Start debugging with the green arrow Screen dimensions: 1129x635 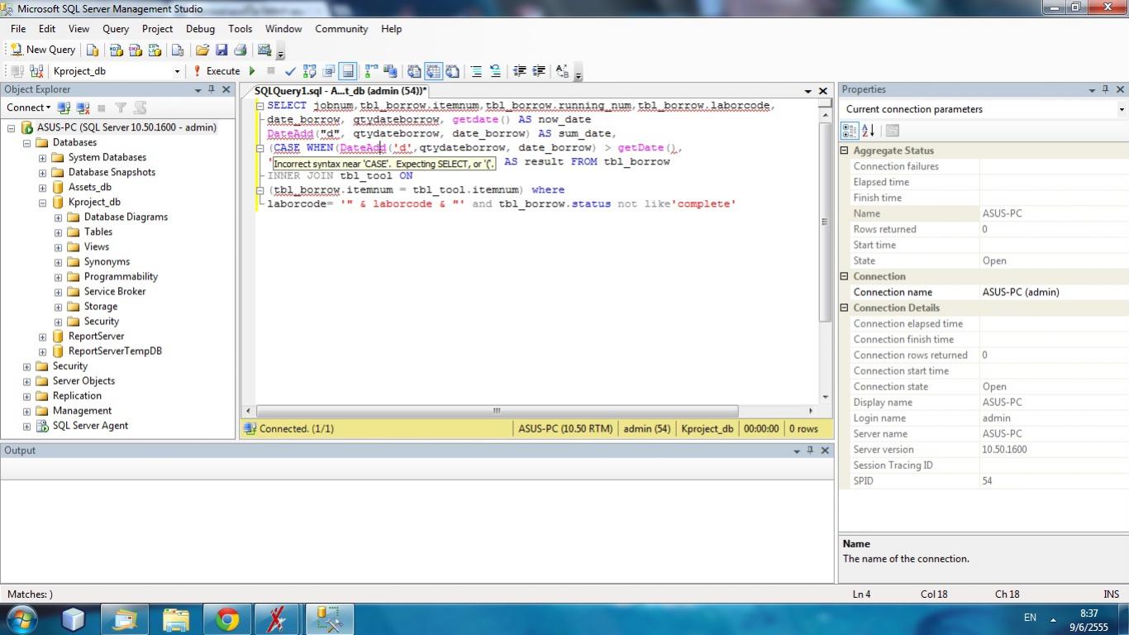pyautogui.click(x=252, y=71)
